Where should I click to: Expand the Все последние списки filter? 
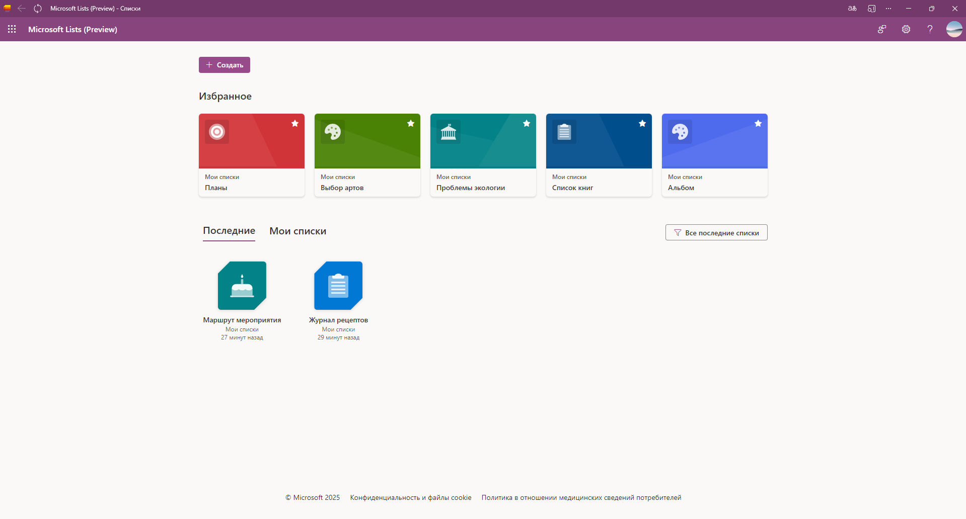click(716, 233)
